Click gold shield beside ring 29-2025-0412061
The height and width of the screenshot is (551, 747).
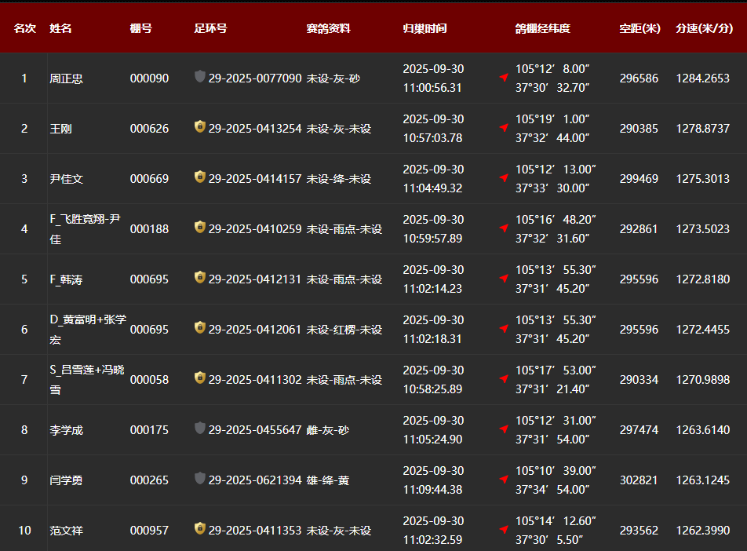[x=200, y=328]
